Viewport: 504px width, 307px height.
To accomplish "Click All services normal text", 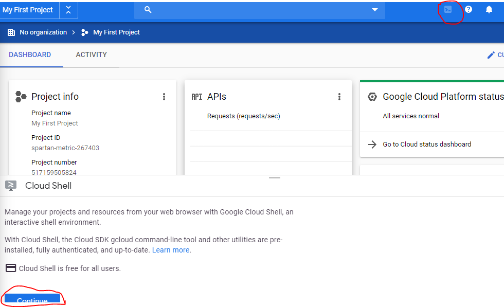I will pyautogui.click(x=411, y=116).
